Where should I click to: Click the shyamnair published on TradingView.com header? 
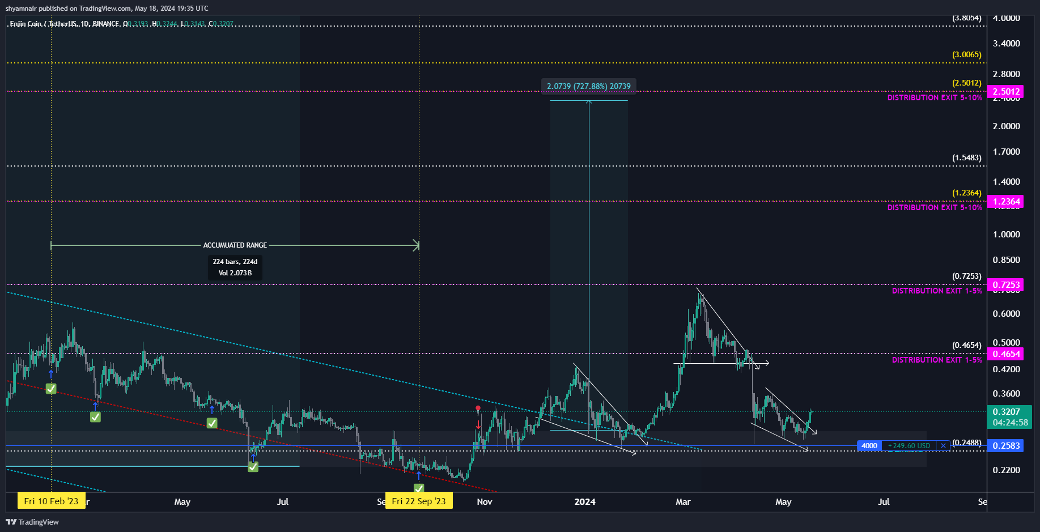[107, 8]
